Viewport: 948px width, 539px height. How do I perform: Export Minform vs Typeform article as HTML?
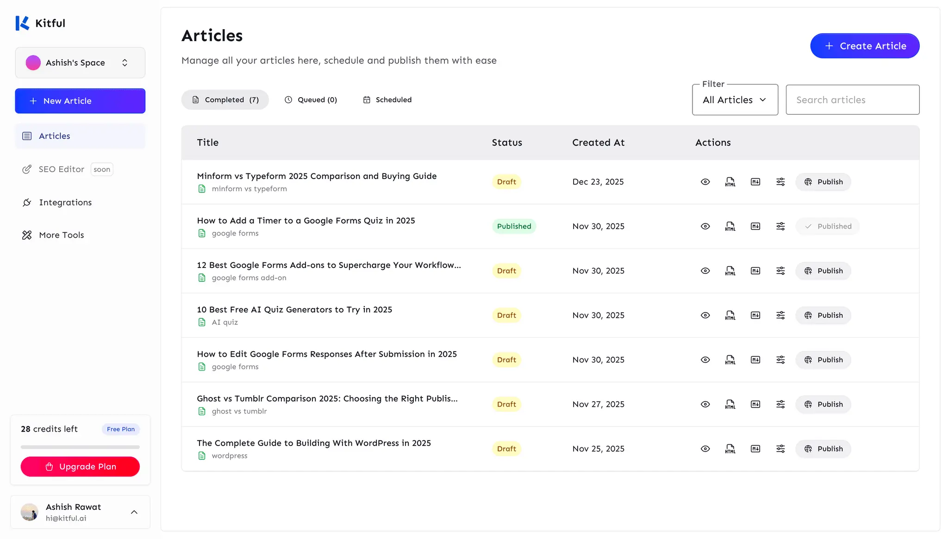coord(730,182)
